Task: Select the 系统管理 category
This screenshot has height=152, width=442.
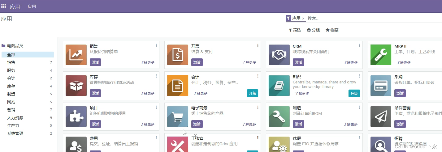Action: tap(28, 133)
